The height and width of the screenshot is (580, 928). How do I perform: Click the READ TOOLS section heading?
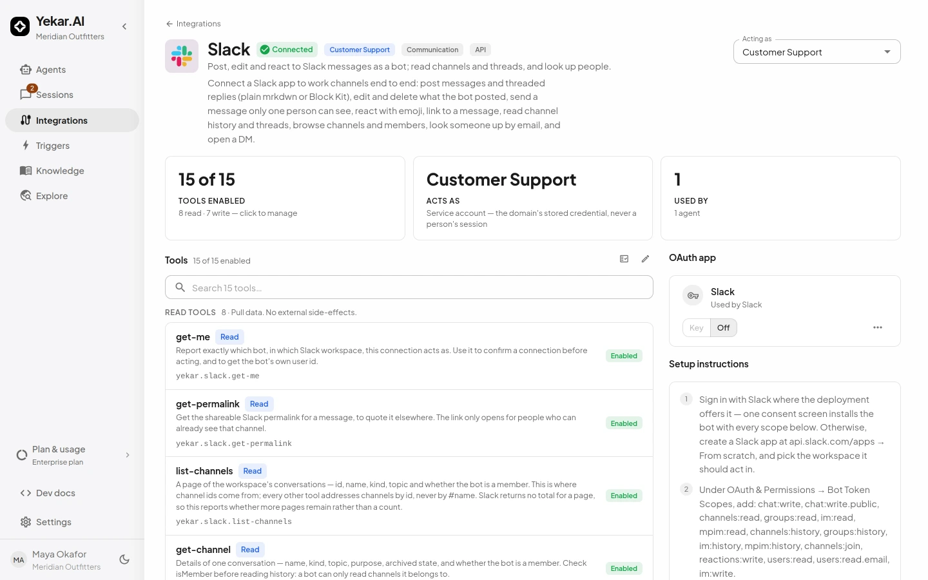point(190,313)
